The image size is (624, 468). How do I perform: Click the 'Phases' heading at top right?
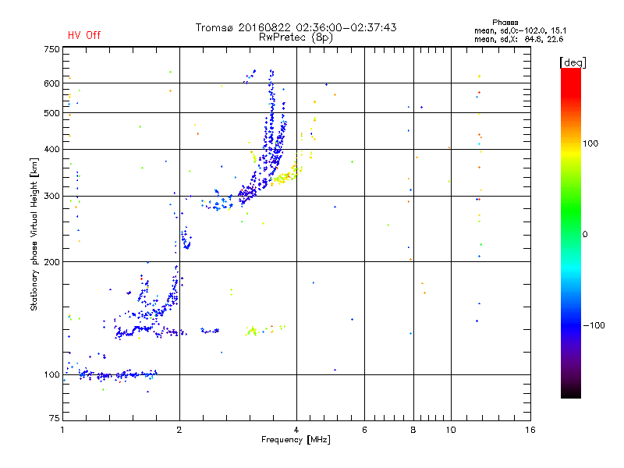pos(505,23)
